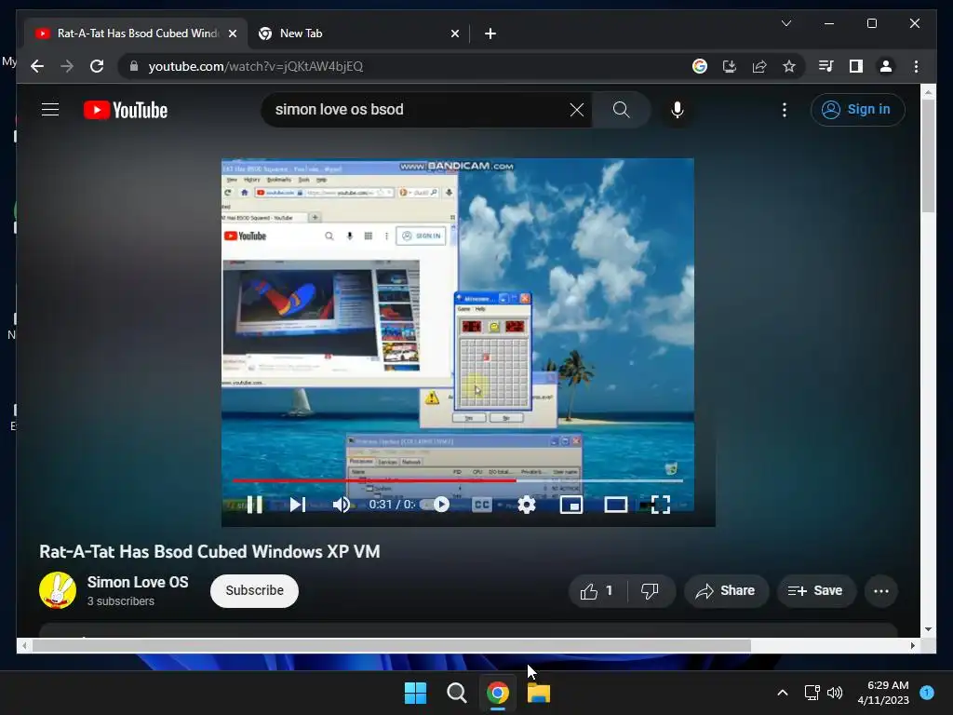Toggle closed captions
The image size is (953, 715).
click(x=482, y=505)
